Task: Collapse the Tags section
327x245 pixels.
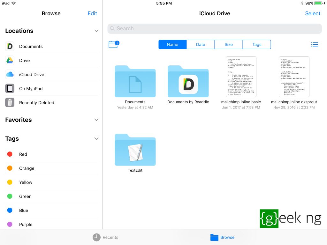Action: coord(96,138)
